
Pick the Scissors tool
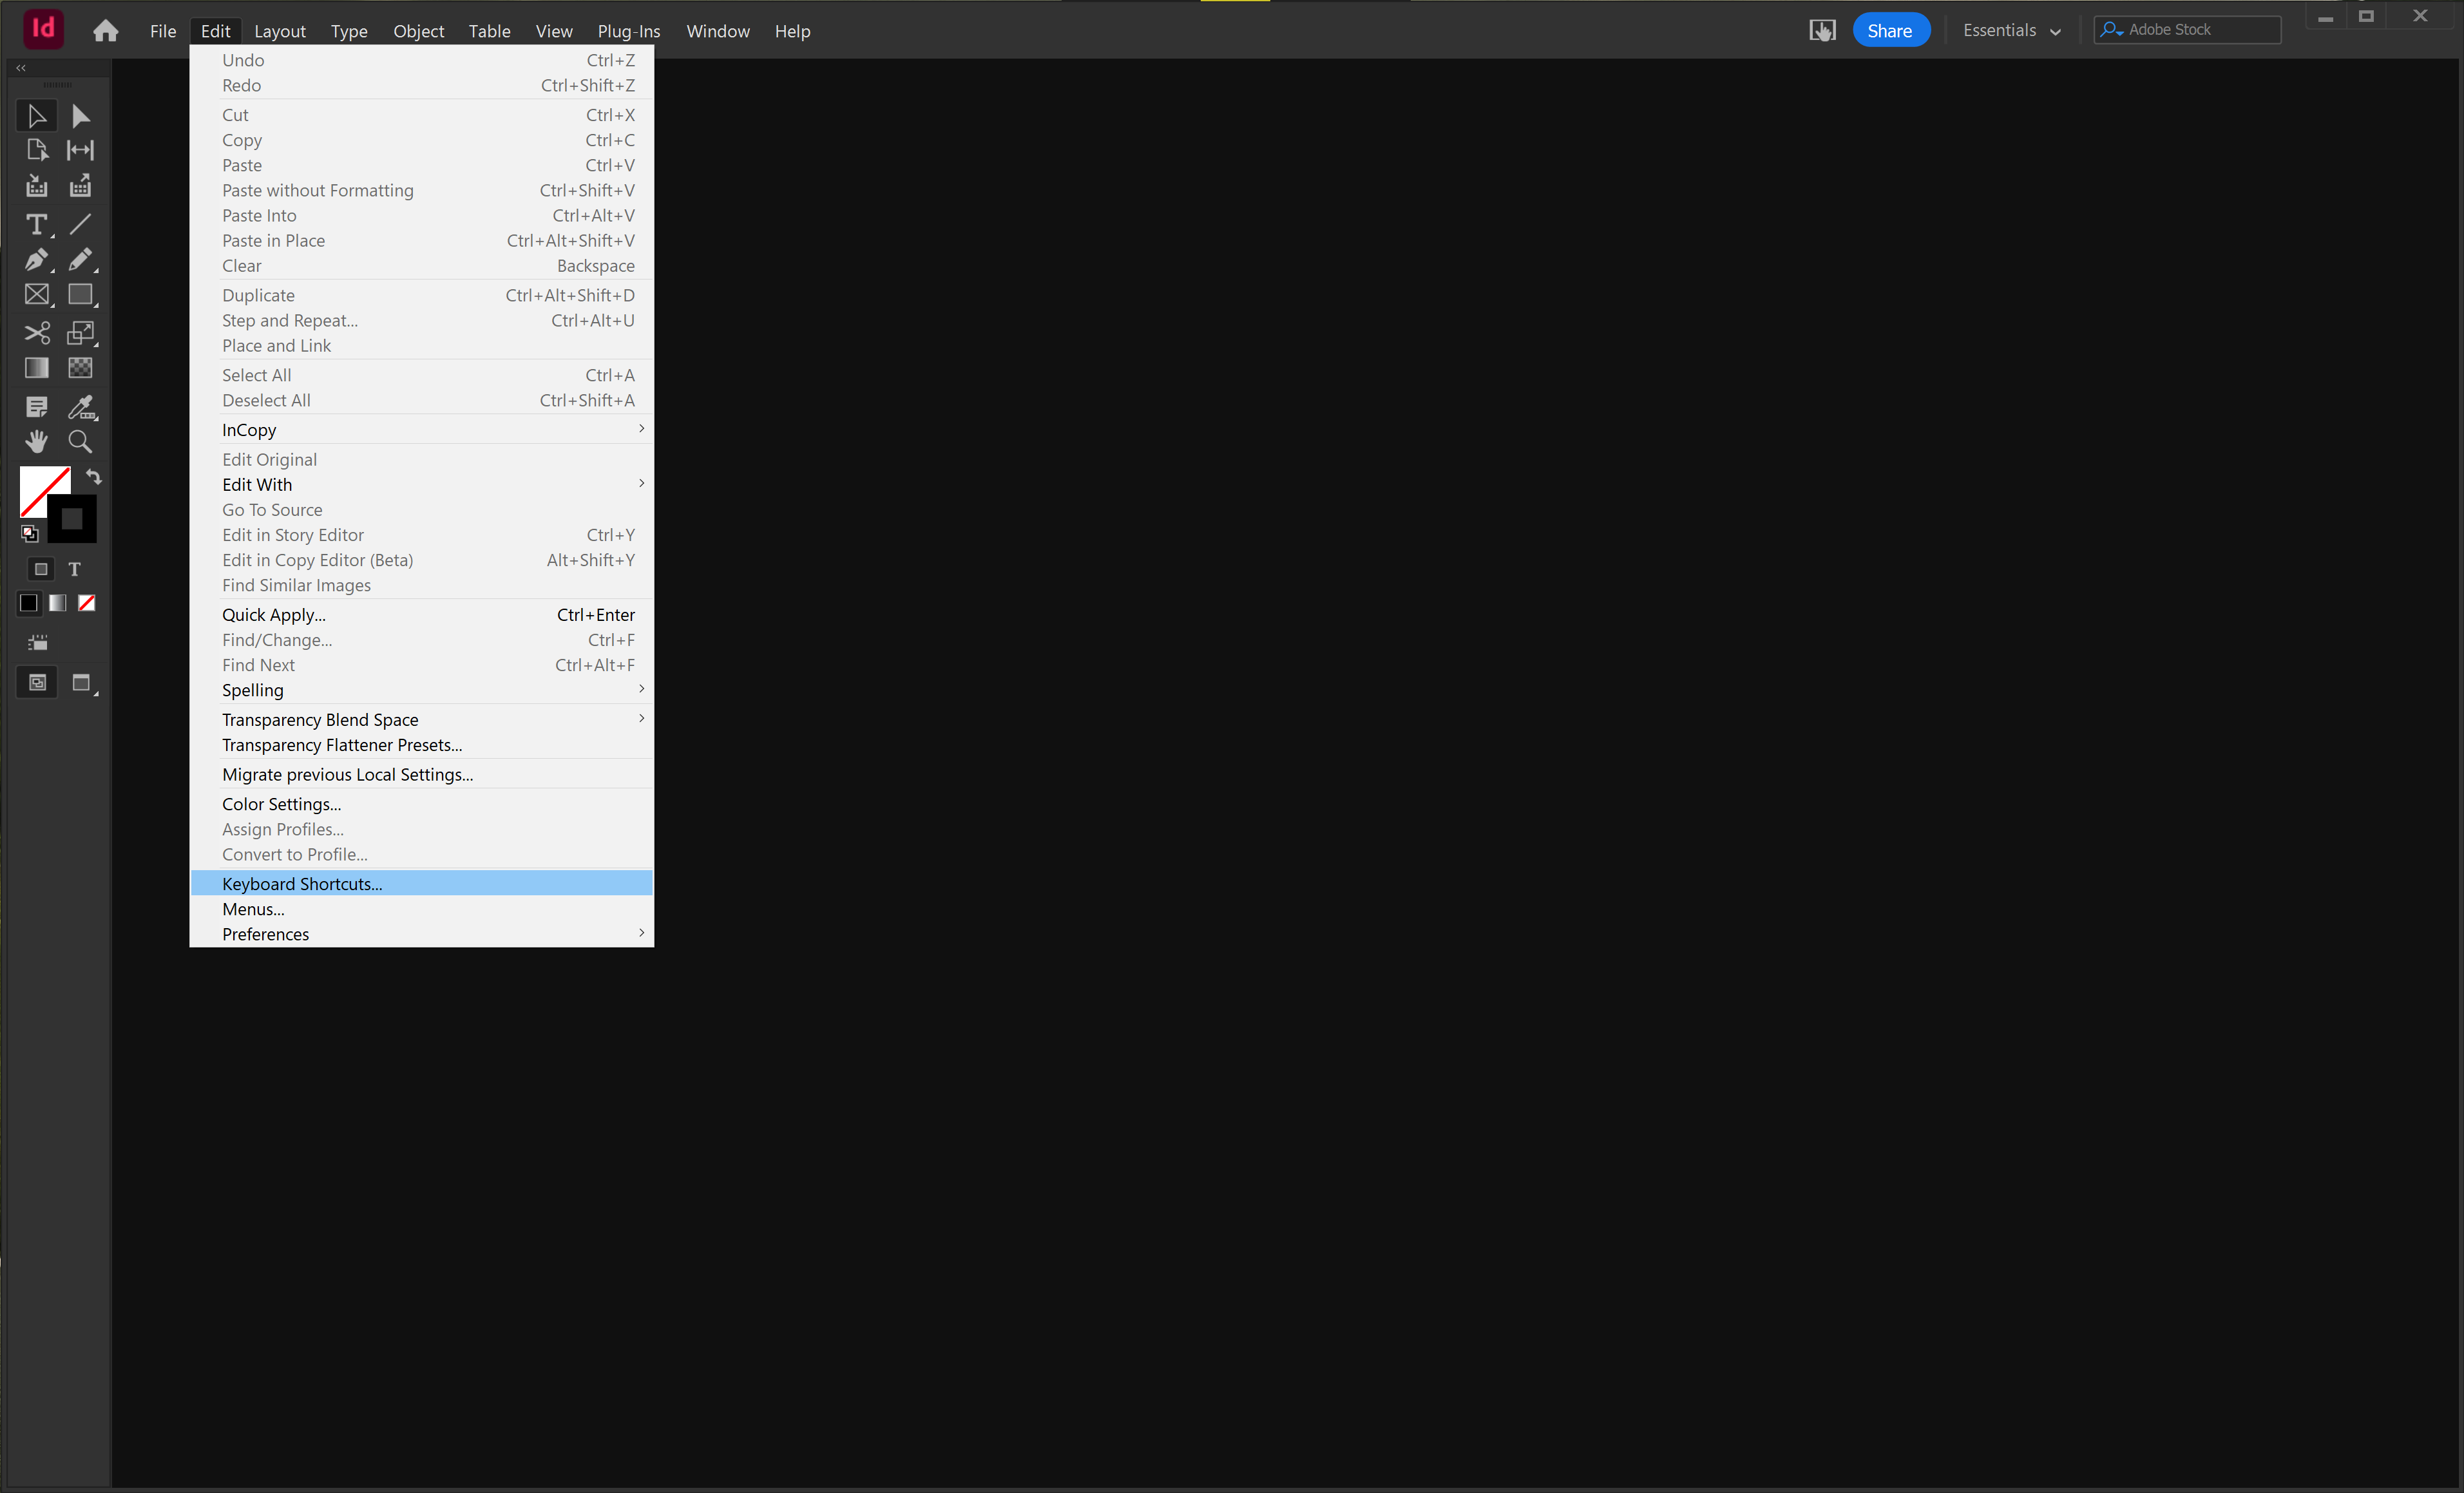(x=37, y=333)
